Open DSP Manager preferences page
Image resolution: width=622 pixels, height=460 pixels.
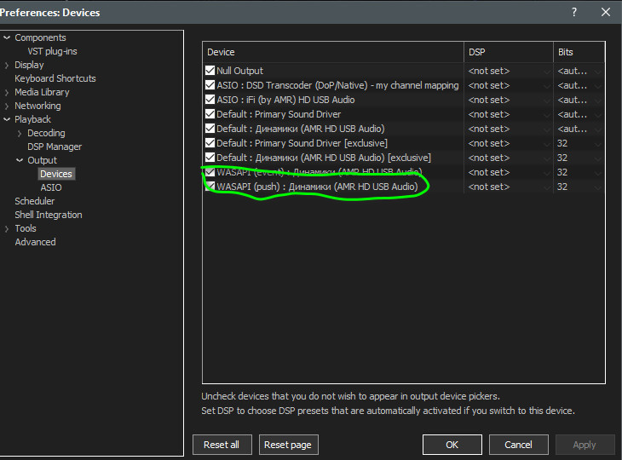(55, 147)
